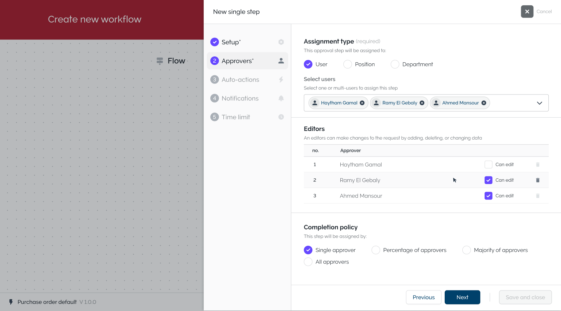The height and width of the screenshot is (311, 561).
Task: Expand the Select users dropdown arrow
Action: pyautogui.click(x=539, y=103)
